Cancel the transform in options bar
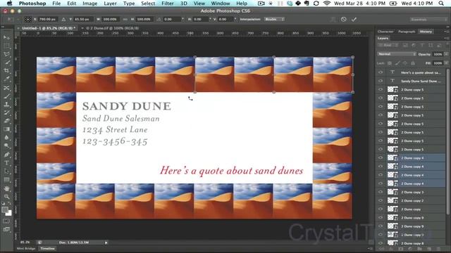Viewport: 451px width, 253px height. tap(343, 19)
